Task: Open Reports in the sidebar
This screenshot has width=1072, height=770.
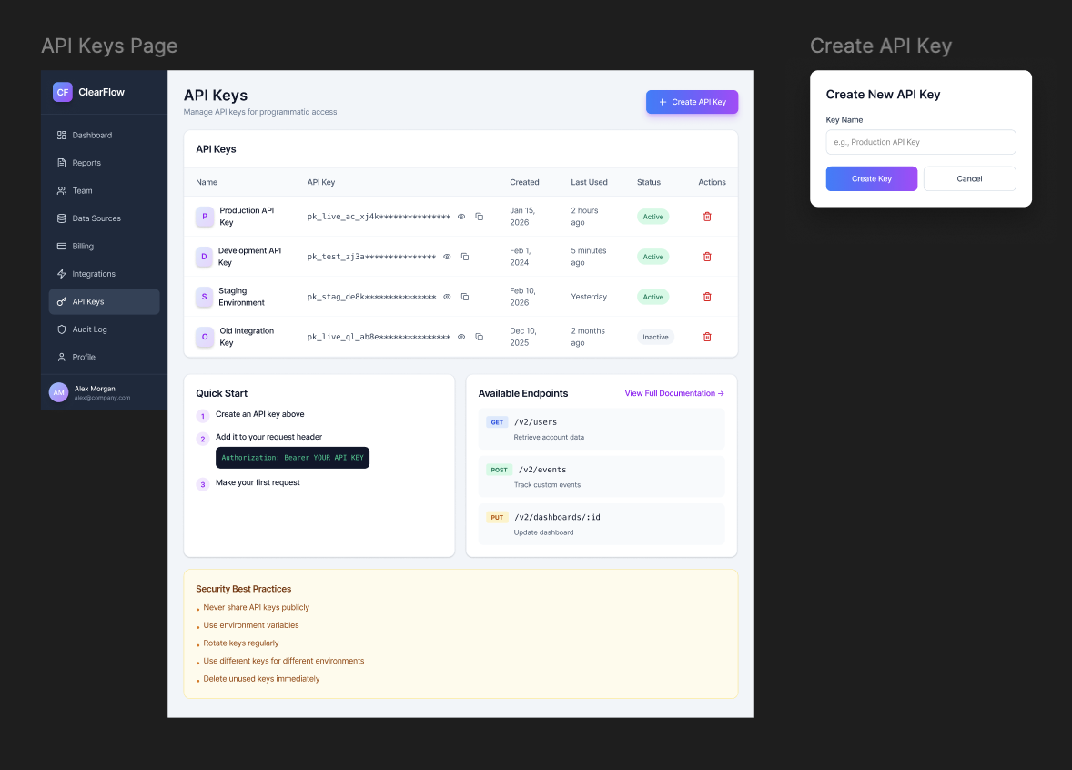Action: tap(104, 163)
